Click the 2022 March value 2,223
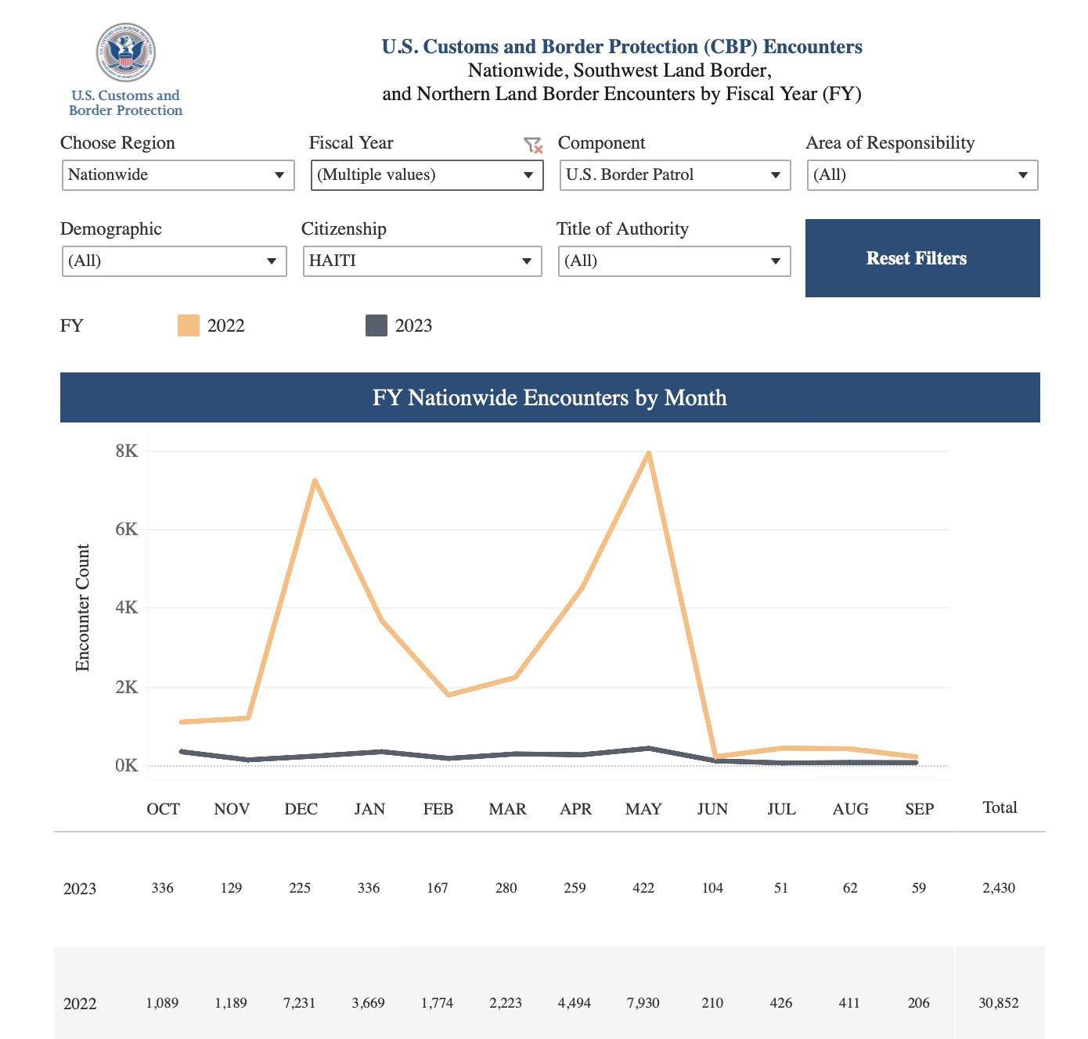This screenshot has width=1088, height=1039. point(506,1003)
